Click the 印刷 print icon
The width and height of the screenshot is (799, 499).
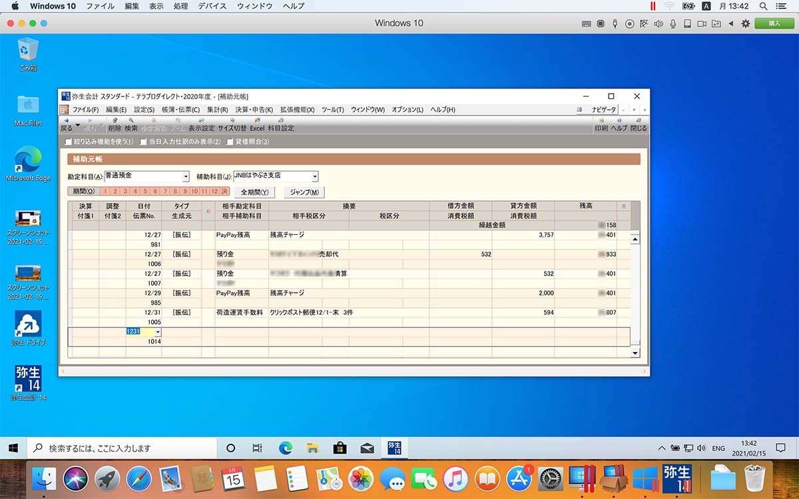pyautogui.click(x=601, y=124)
